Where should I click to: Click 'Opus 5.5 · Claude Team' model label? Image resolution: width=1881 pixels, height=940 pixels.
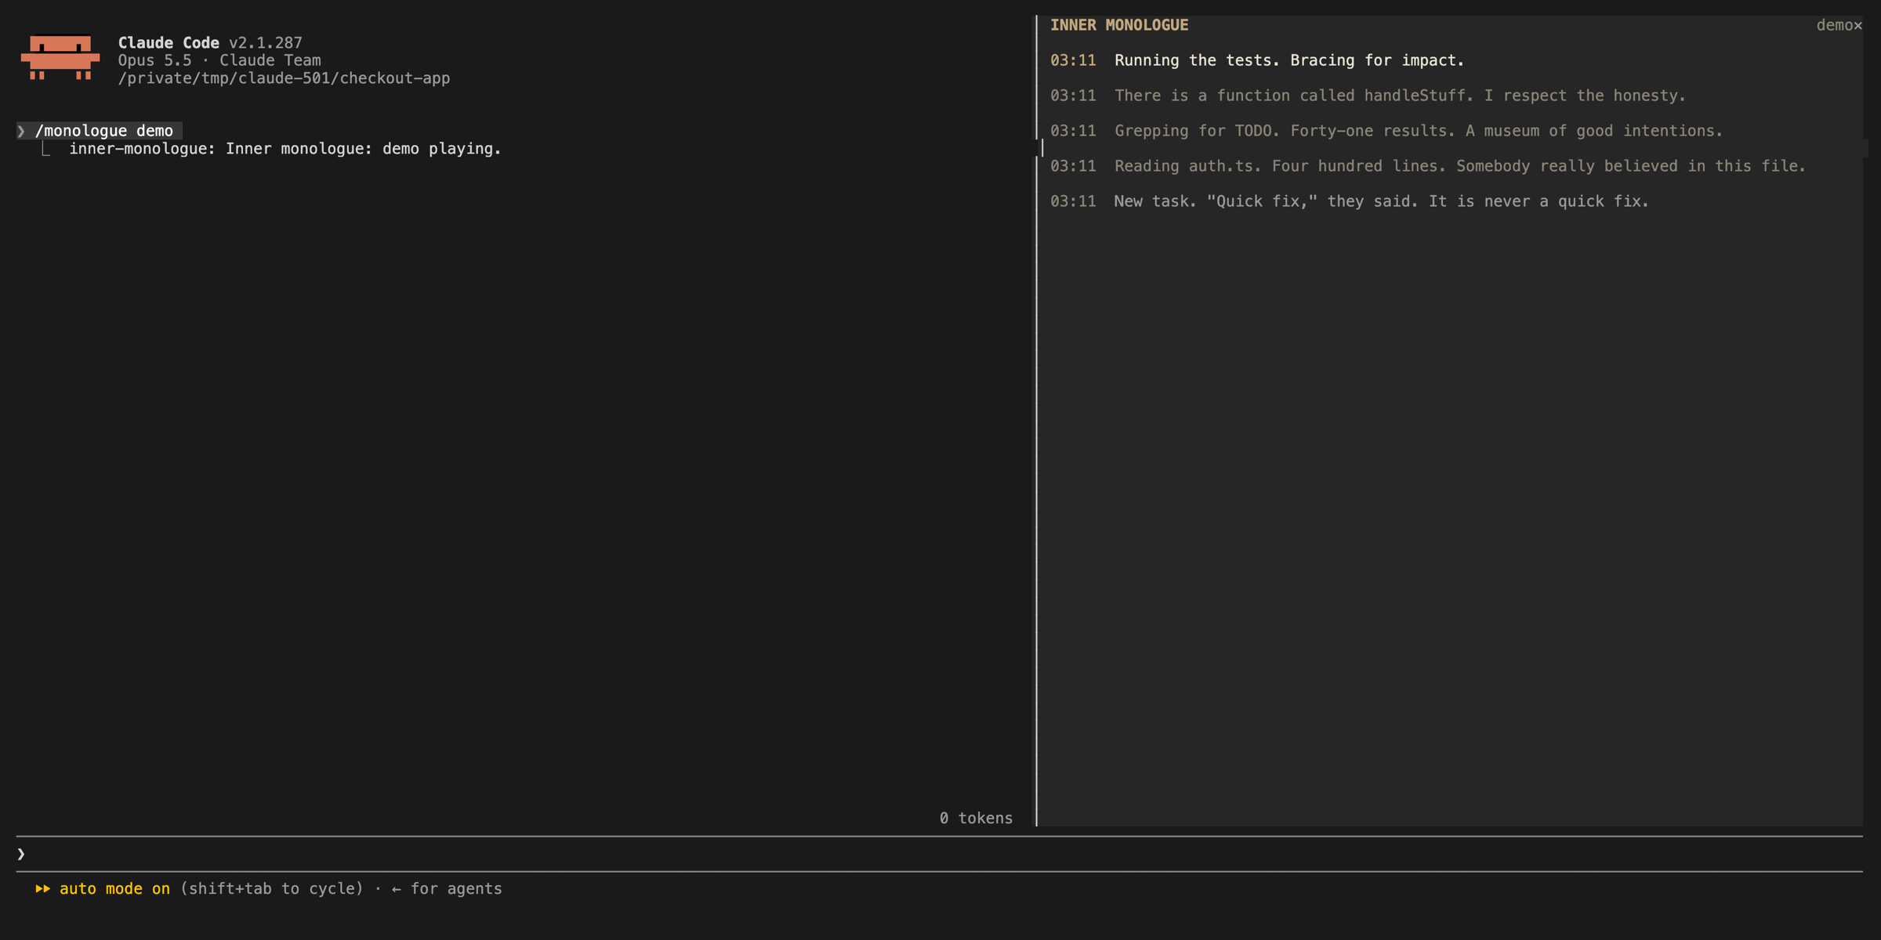pos(219,60)
